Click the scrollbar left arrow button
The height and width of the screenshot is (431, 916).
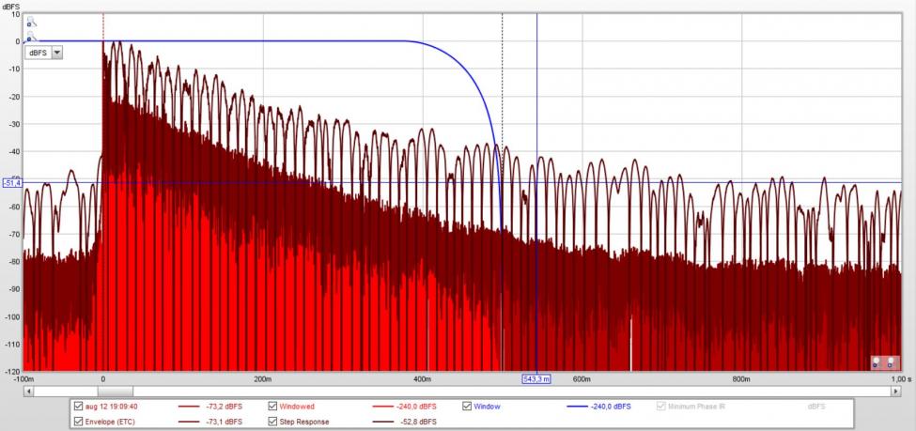click(28, 392)
